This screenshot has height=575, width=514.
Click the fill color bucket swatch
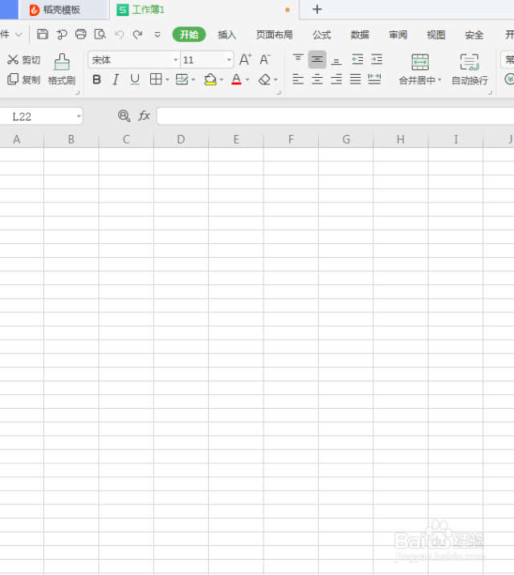click(210, 80)
